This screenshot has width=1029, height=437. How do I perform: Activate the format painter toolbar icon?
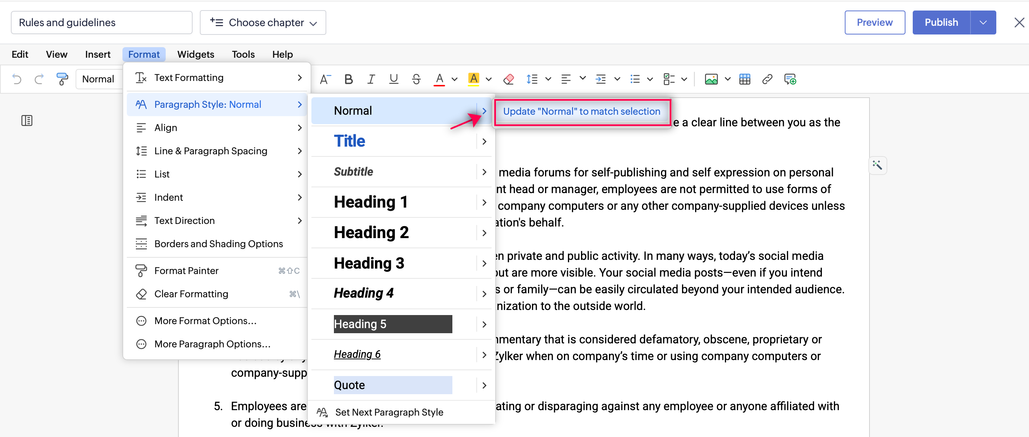[62, 79]
